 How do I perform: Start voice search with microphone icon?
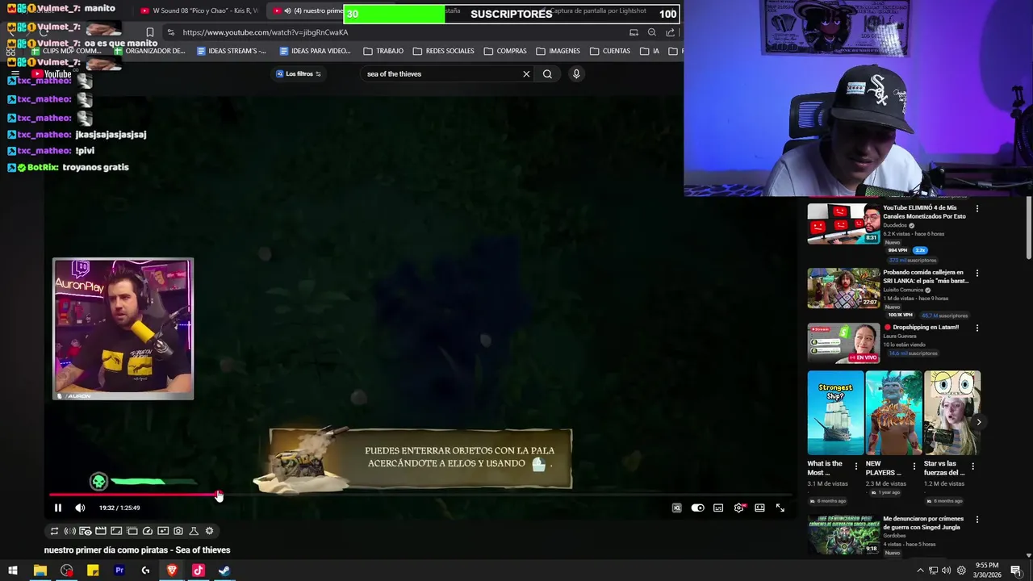[575, 73]
